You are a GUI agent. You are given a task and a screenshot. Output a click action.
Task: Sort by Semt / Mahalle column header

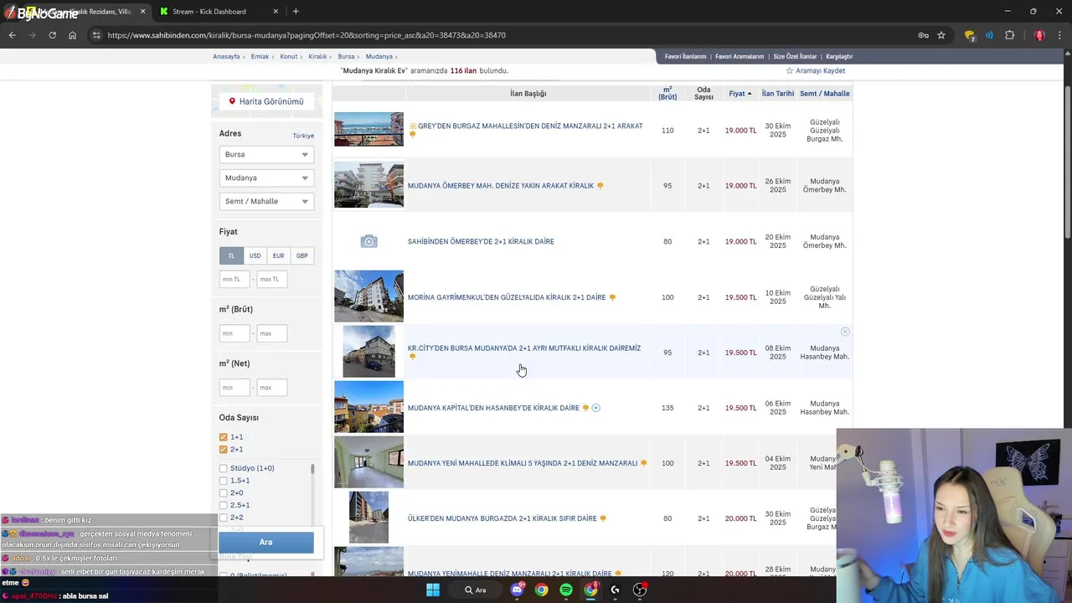825,94
